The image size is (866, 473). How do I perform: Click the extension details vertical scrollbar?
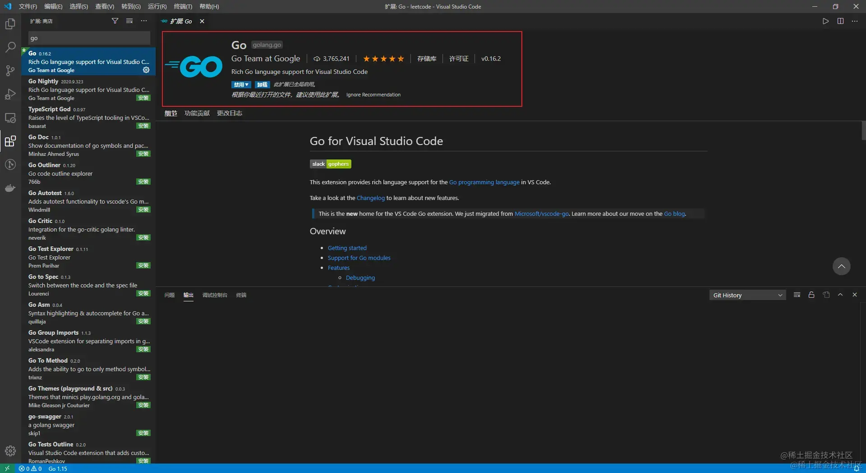pos(863,131)
